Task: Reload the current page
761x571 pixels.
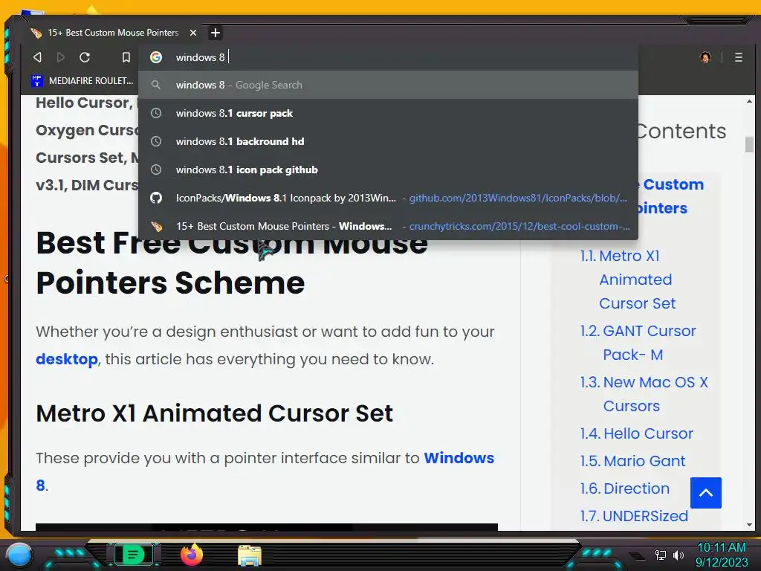Action: coord(85,57)
